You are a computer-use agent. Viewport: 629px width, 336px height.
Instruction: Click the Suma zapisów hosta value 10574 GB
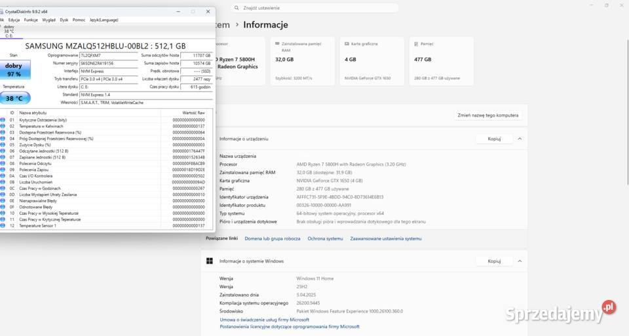(x=197, y=64)
